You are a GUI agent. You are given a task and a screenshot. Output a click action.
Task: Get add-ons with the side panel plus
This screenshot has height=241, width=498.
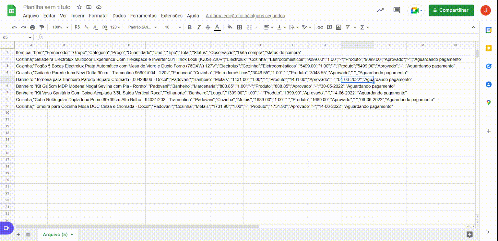coord(489,131)
